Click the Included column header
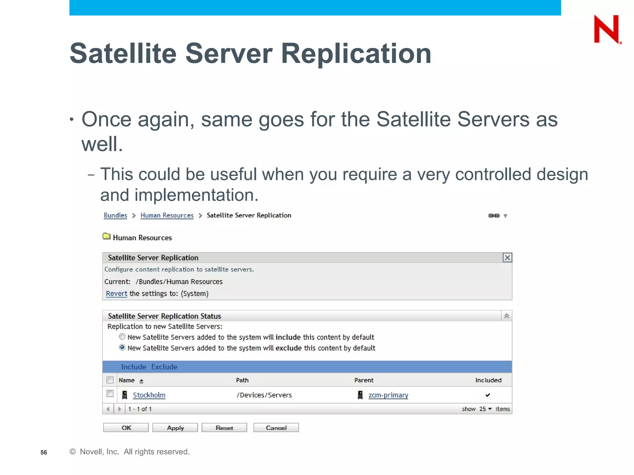The image size is (634, 475). (488, 380)
